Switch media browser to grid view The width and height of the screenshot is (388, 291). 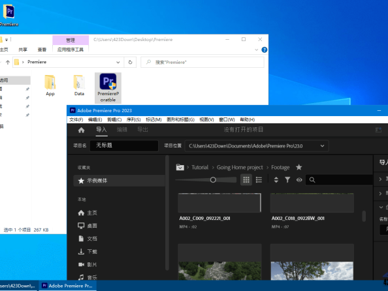pos(246,179)
